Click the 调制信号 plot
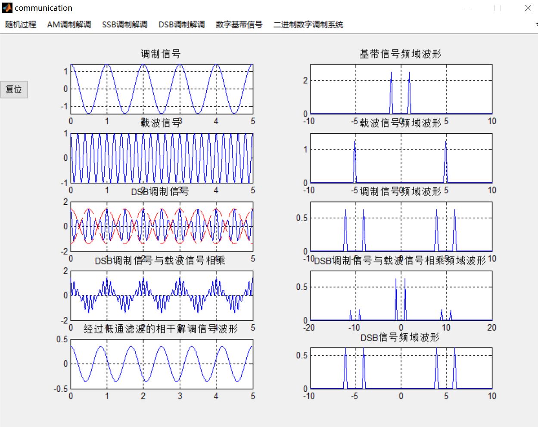Viewport: 538px width, 427px height. 162,89
